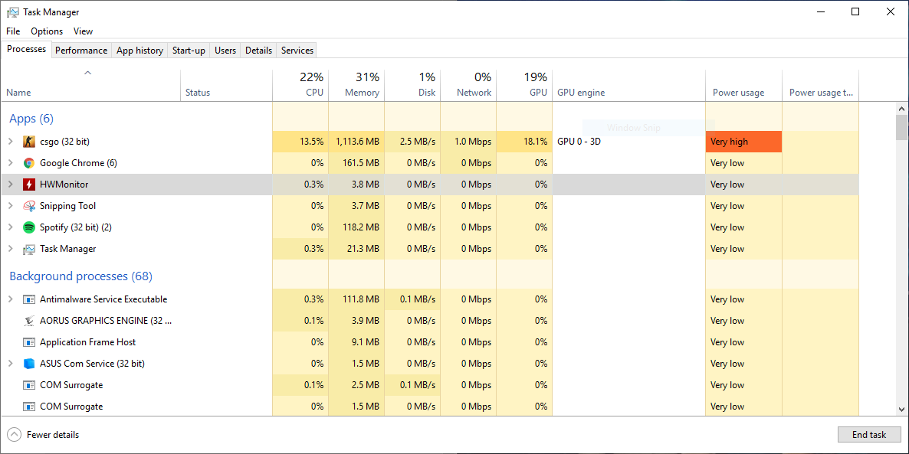This screenshot has height=454, width=909.
Task: Sort by the Status column header
Action: click(x=227, y=85)
